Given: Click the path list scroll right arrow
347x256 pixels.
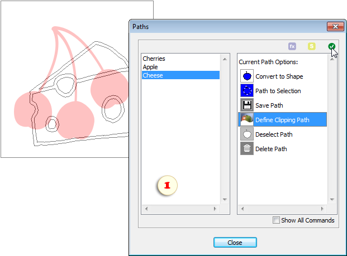Looking at the screenshot, I should tap(215, 209).
